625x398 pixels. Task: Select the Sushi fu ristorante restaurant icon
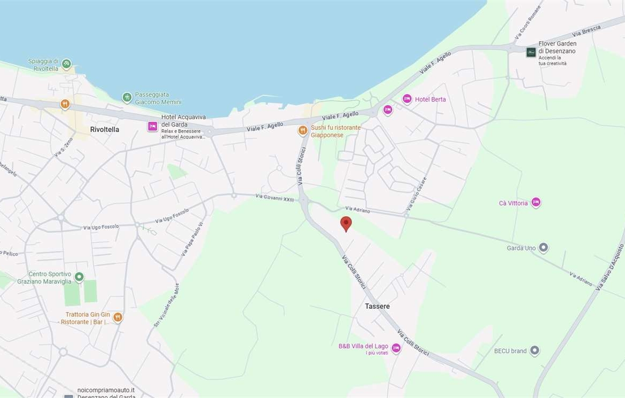pyautogui.click(x=303, y=130)
